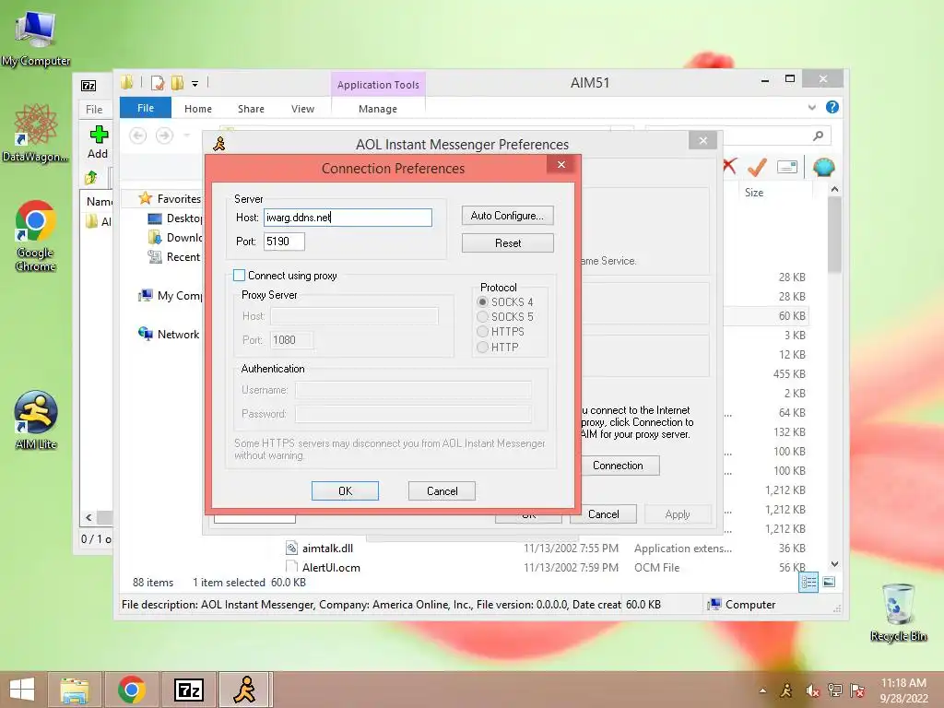Open the View ribbon tab

coord(302,109)
